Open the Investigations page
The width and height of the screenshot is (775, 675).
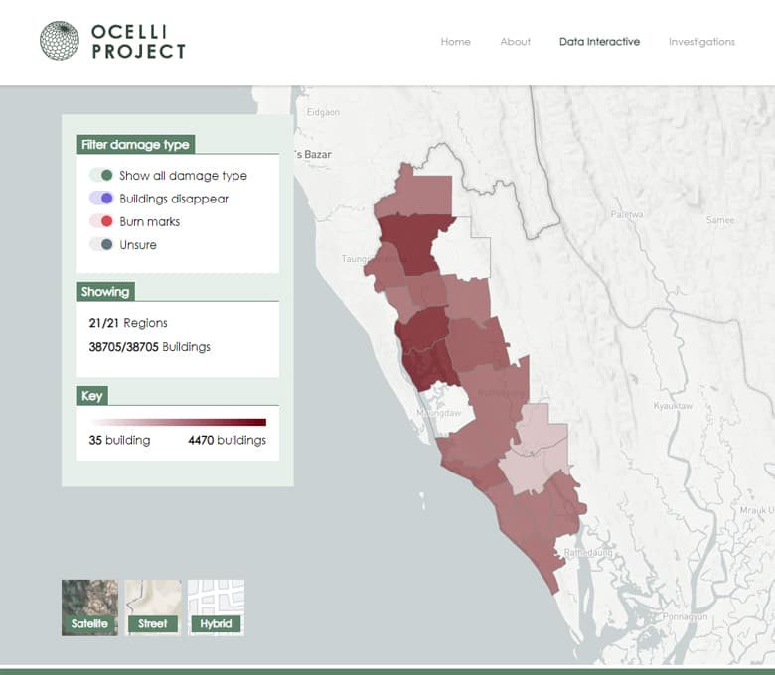pos(701,42)
